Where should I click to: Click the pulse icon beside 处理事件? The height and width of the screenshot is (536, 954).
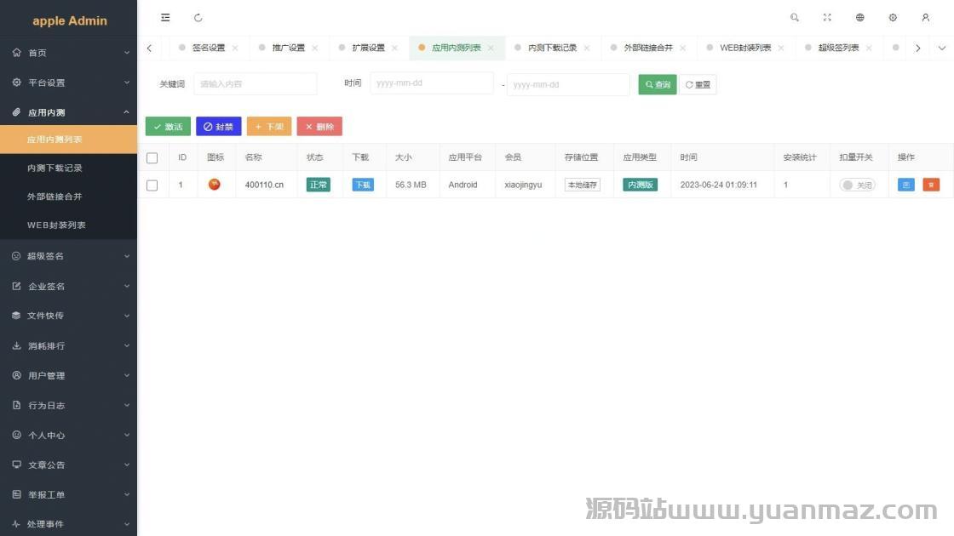tap(16, 524)
